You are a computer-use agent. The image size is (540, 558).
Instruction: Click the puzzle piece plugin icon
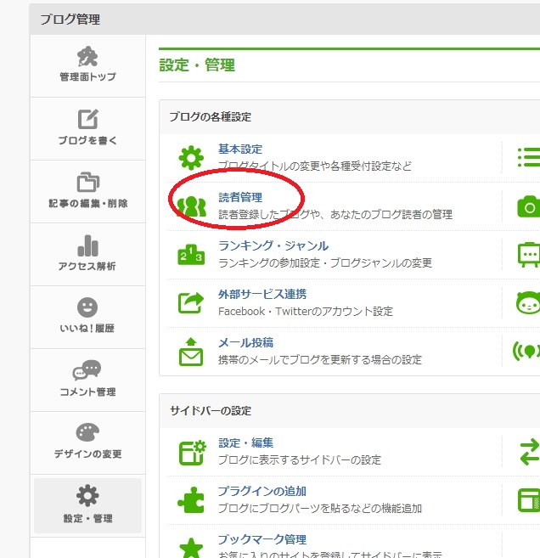[x=191, y=500]
